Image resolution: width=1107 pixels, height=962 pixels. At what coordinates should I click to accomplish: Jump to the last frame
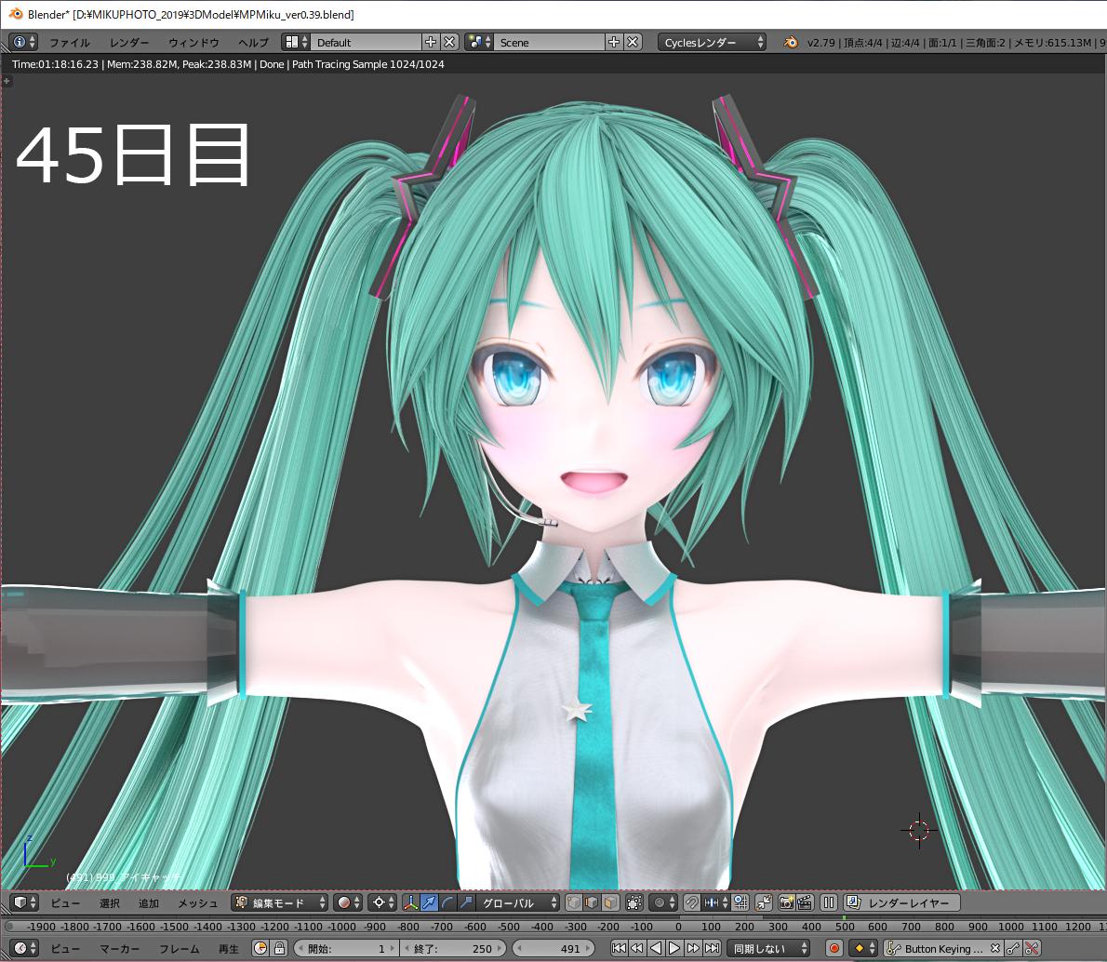click(x=713, y=948)
